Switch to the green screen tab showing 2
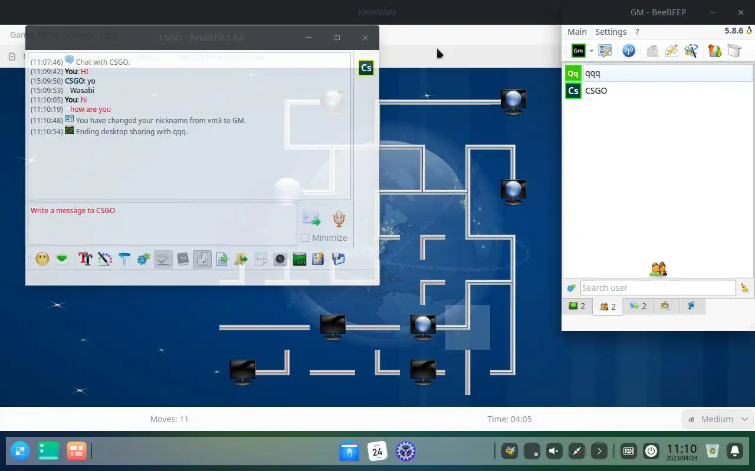Screen dimensions: 755x471 (577, 306)
